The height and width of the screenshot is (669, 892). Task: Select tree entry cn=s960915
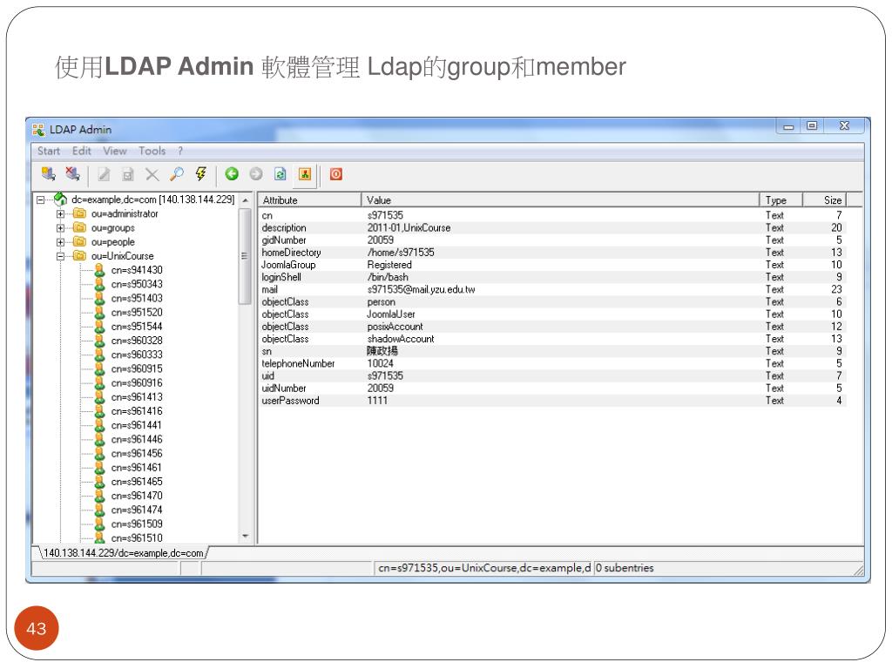click(137, 368)
